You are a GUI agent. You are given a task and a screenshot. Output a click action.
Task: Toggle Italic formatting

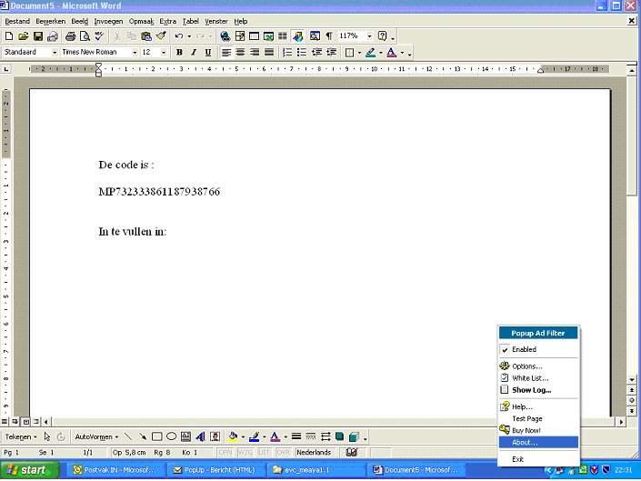(x=194, y=53)
